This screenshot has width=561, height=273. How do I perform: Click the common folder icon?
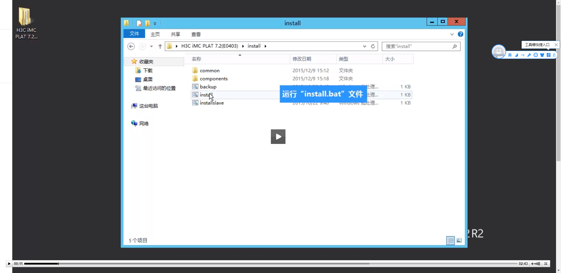point(195,71)
